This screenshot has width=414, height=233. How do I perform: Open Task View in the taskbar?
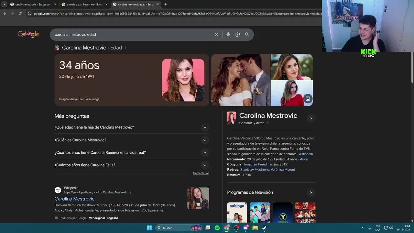coord(208,228)
